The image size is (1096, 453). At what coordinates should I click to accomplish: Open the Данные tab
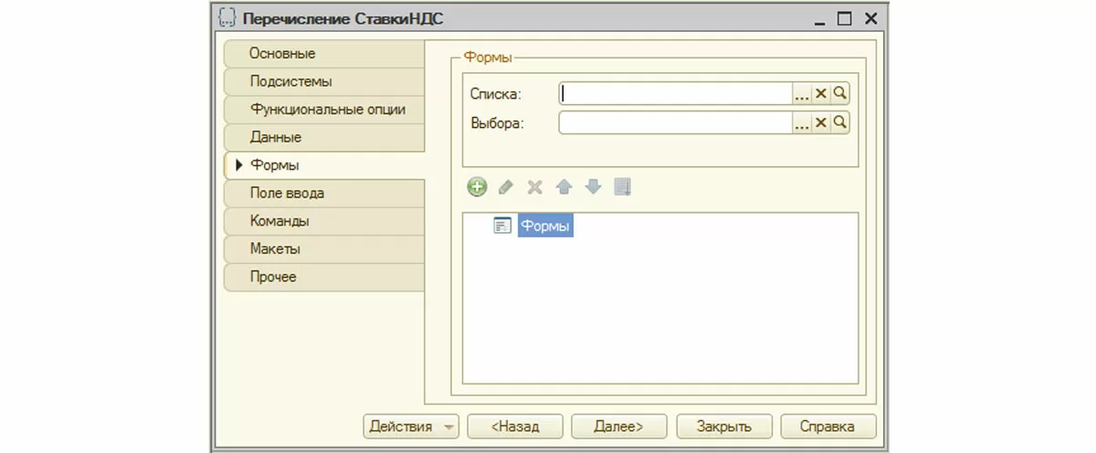[324, 137]
